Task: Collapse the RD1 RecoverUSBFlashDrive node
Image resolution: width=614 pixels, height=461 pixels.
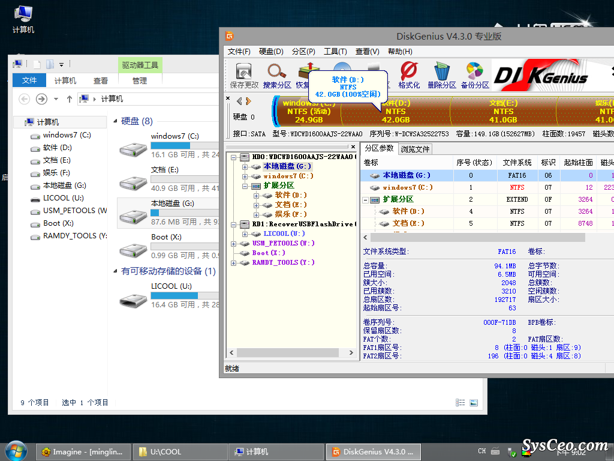Action: click(233, 224)
